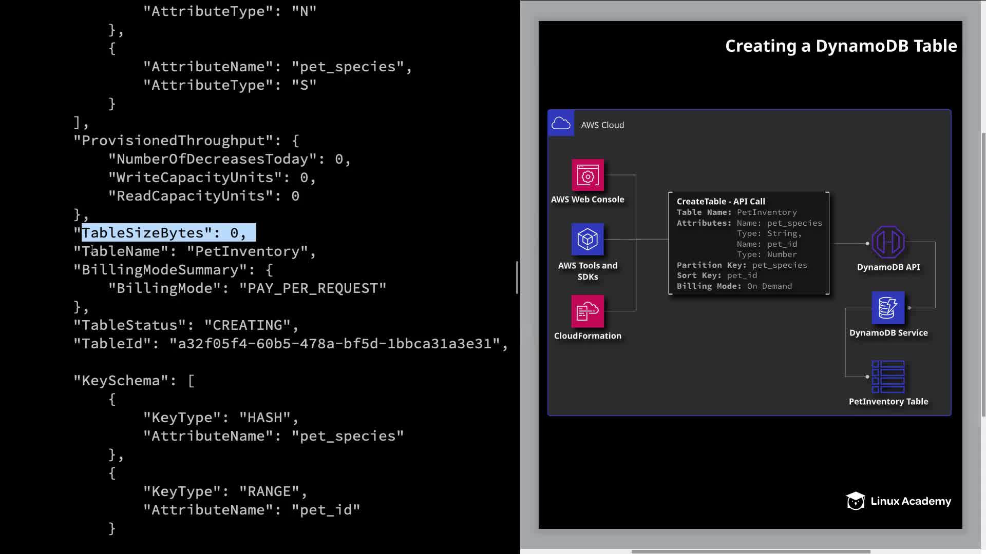Click the ProvisionedThroughput key line
The width and height of the screenshot is (986, 554).
click(186, 141)
